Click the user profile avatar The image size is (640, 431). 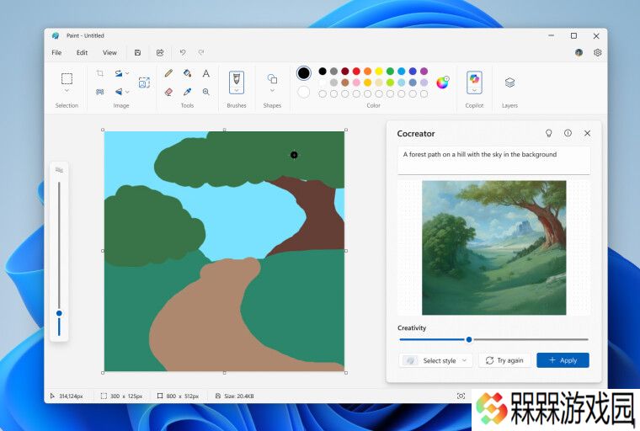(x=579, y=53)
